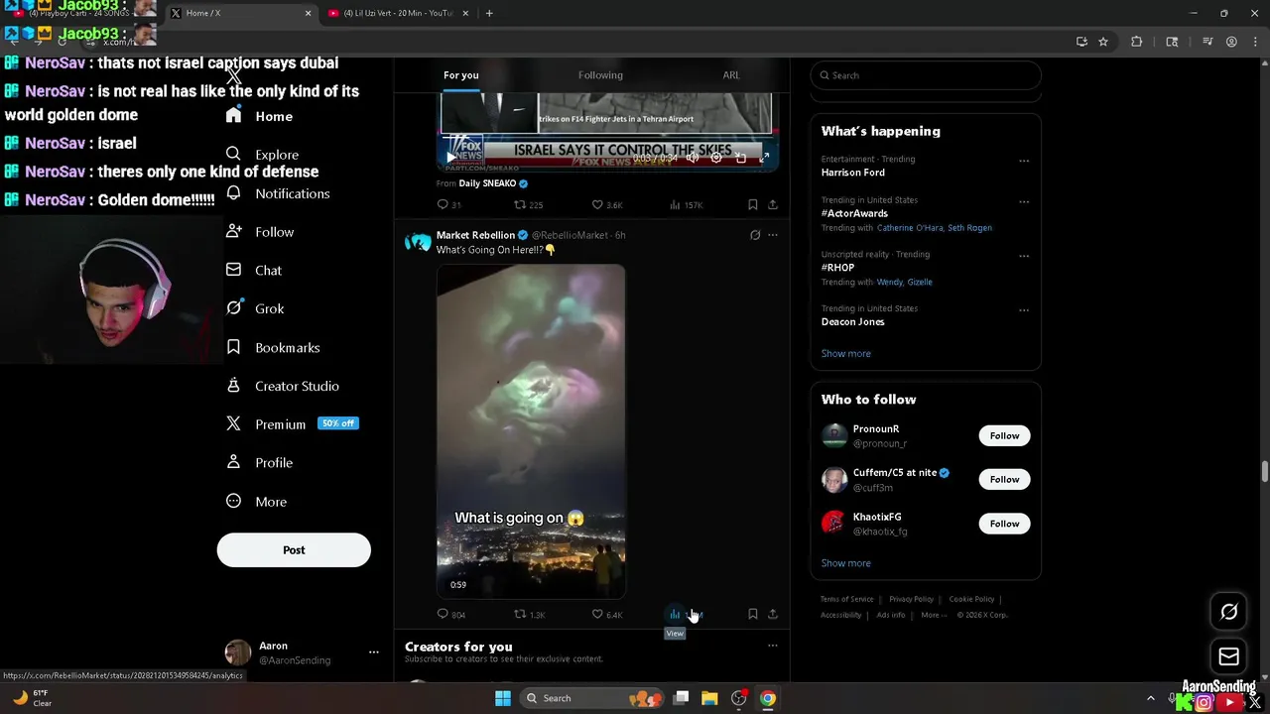Click Grok explain icon on Market Rebellion post
Image resolution: width=1270 pixels, height=714 pixels.
[x=755, y=235]
